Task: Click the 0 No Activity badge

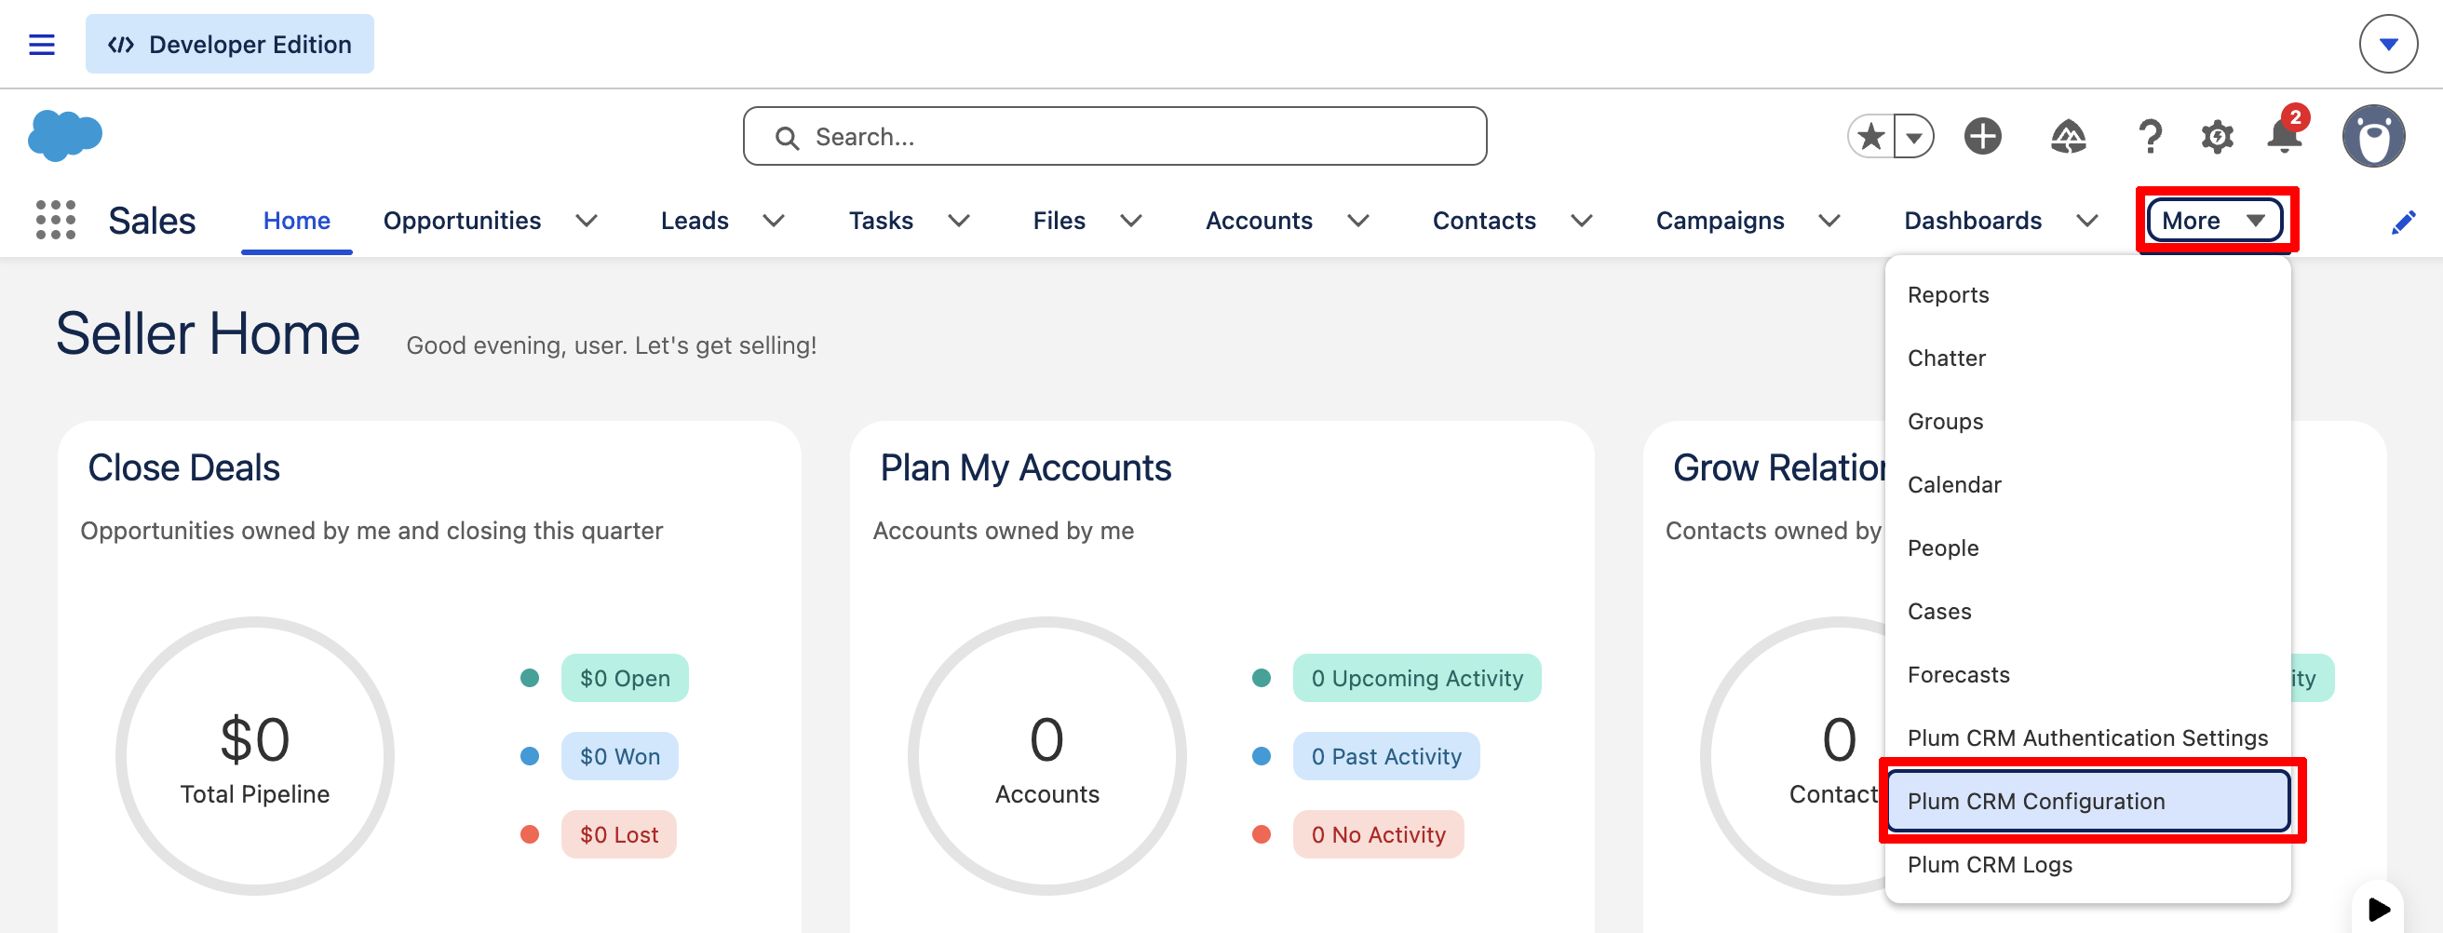Action: (1378, 834)
